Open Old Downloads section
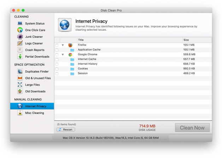The image size is (222, 158). tap(35, 91)
